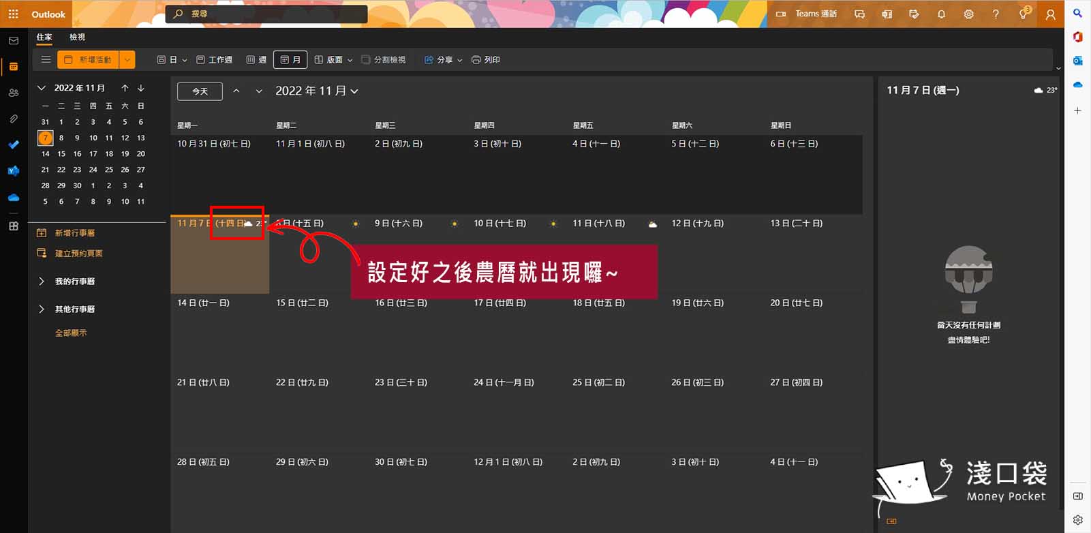The height and width of the screenshot is (533, 1091).
Task: Open Mail from the left sidebar
Action: (x=14, y=41)
